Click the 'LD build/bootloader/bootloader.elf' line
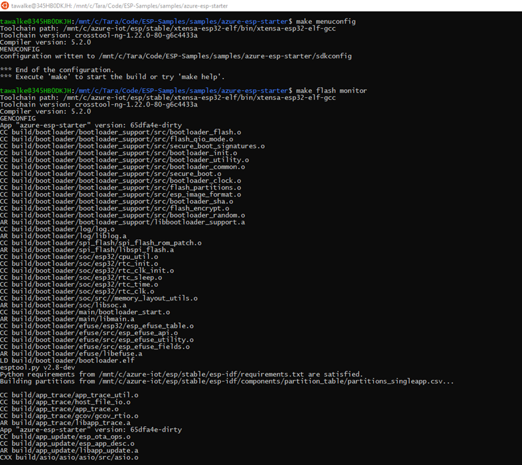The height and width of the screenshot is (465, 522). tap(67, 360)
